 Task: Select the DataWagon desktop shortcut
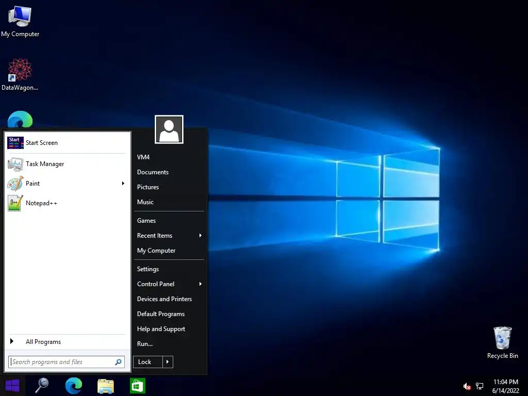[20, 74]
